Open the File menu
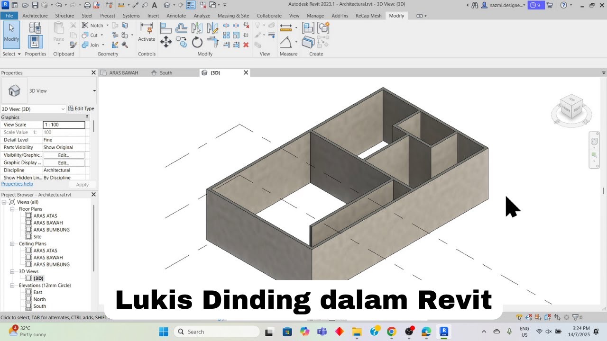 click(x=9, y=16)
